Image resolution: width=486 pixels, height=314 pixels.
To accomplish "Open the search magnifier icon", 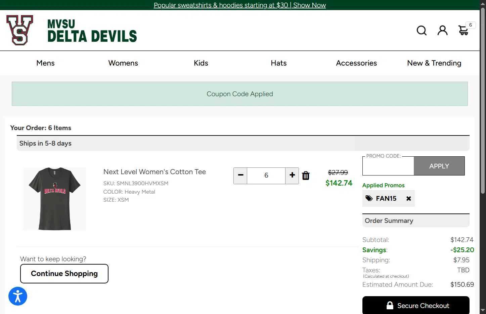I will (x=422, y=31).
